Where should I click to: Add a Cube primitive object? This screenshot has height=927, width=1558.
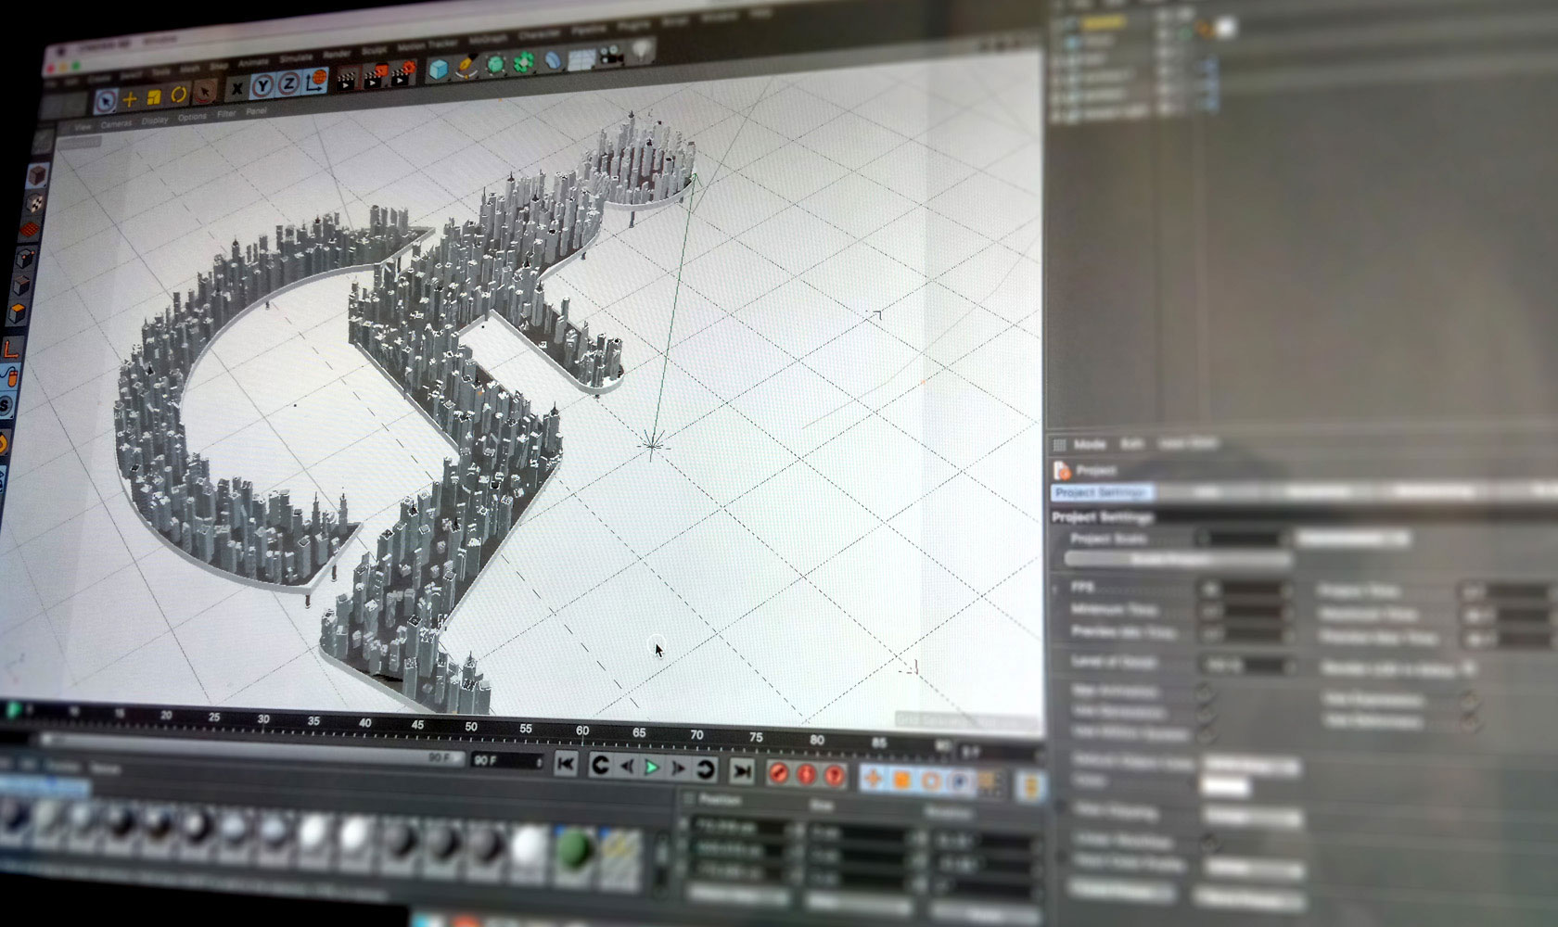[x=438, y=69]
